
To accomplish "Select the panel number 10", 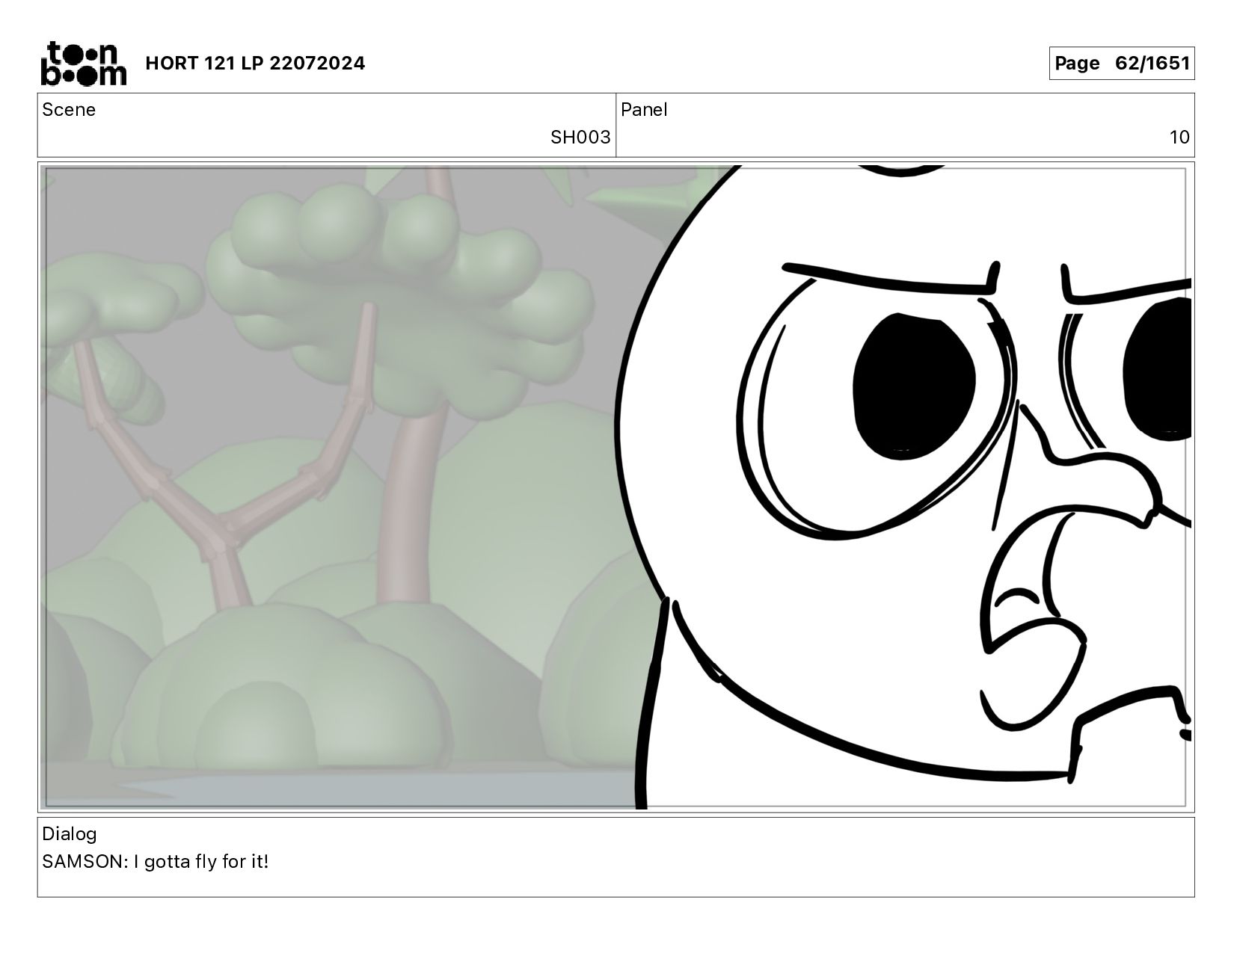I will [1179, 138].
